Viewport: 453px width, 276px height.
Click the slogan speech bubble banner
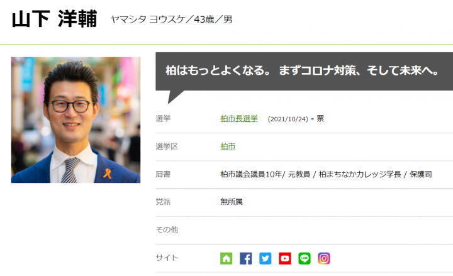304,71
